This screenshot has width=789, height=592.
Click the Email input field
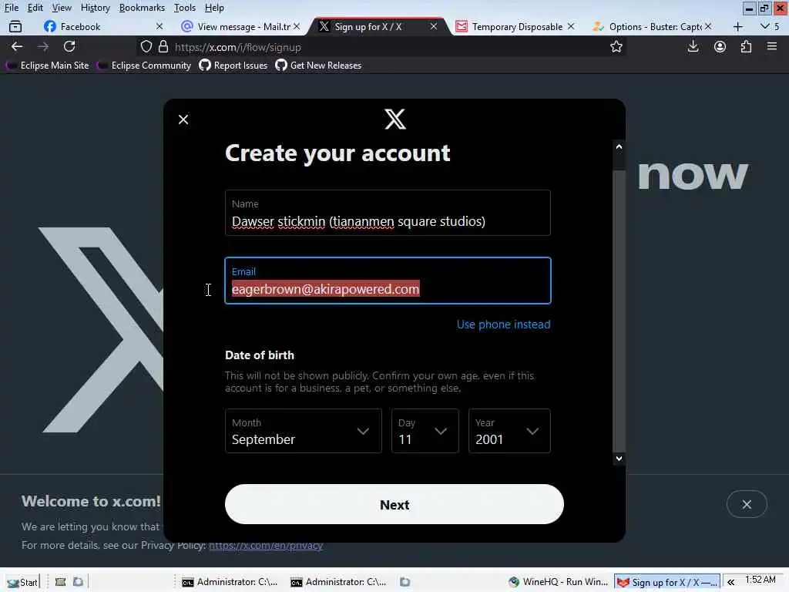pos(388,281)
